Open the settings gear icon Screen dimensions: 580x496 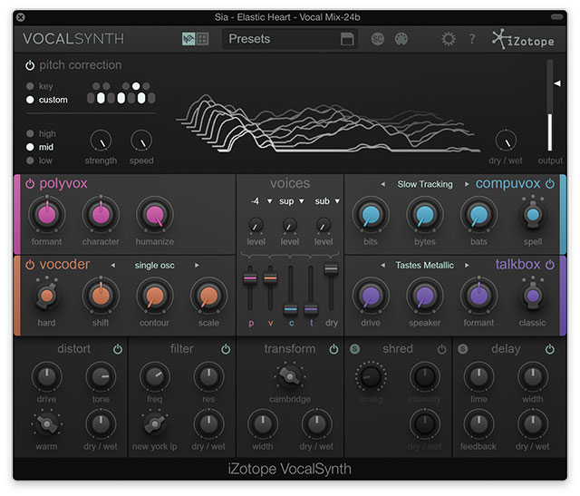click(x=449, y=39)
